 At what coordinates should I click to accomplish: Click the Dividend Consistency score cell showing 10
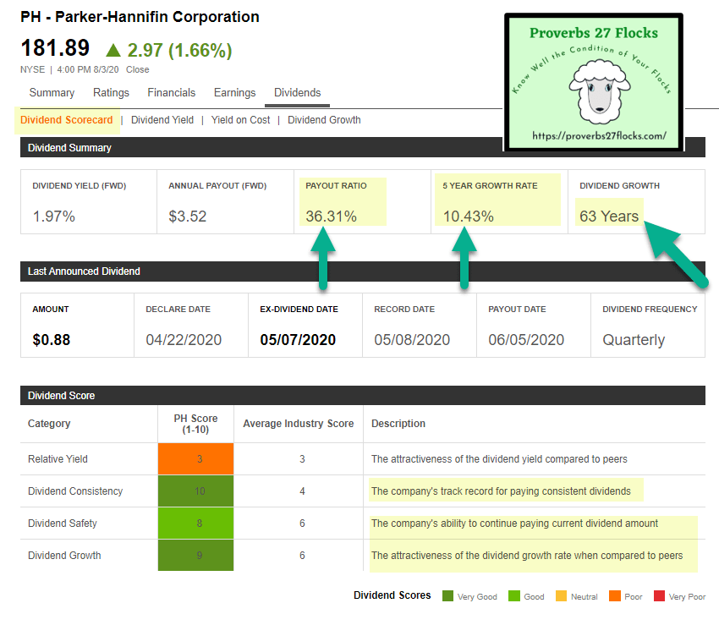click(200, 491)
